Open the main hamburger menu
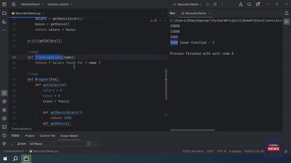This screenshot has width=291, height=163. tap(14, 4)
